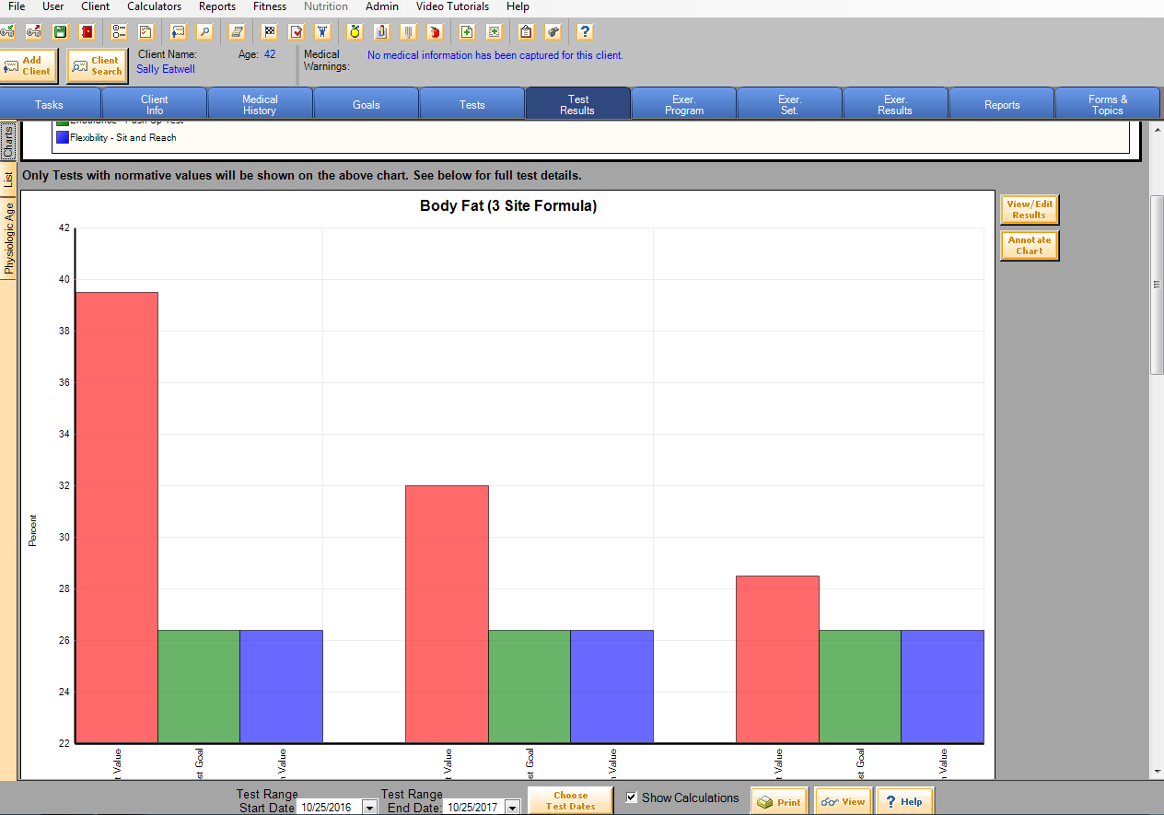Click the red door exit icon

coord(87,31)
